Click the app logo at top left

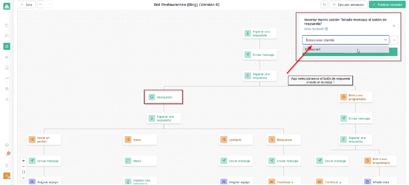[x=7, y=6]
